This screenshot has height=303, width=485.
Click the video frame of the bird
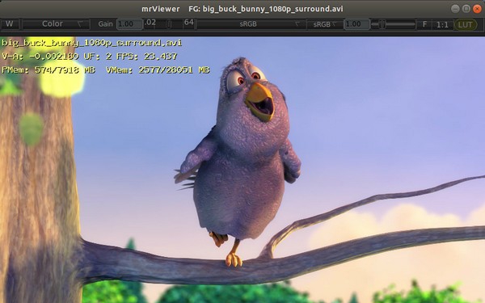pyautogui.click(x=242, y=170)
